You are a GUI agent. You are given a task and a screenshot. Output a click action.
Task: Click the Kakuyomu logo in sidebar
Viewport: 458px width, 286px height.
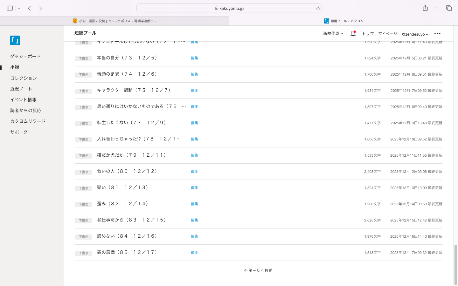click(x=15, y=40)
